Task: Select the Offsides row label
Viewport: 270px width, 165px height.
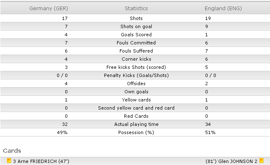Action: 136,84
